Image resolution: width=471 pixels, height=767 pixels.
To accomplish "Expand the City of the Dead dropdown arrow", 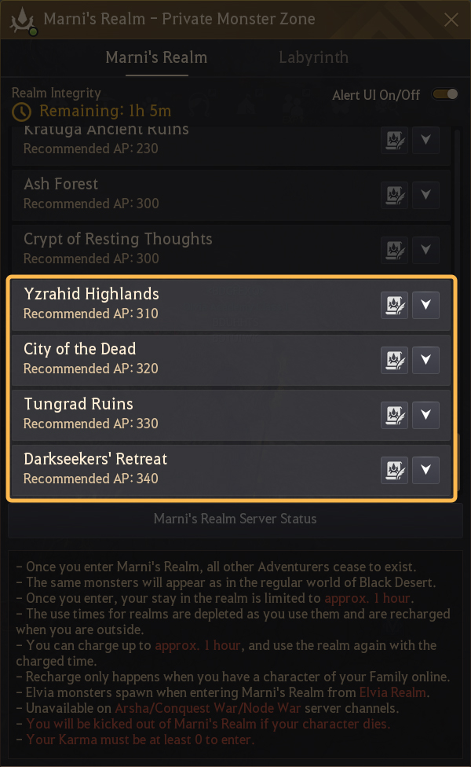I will click(x=425, y=360).
